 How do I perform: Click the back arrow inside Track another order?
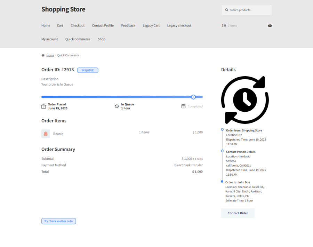point(46,221)
